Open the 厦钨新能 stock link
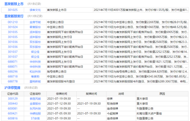 35,81
